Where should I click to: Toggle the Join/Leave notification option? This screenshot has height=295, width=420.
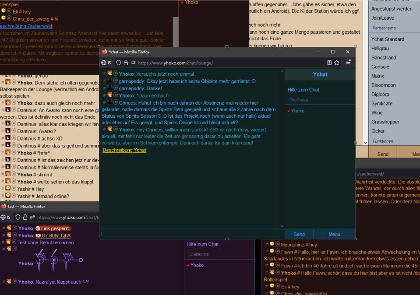[382, 18]
